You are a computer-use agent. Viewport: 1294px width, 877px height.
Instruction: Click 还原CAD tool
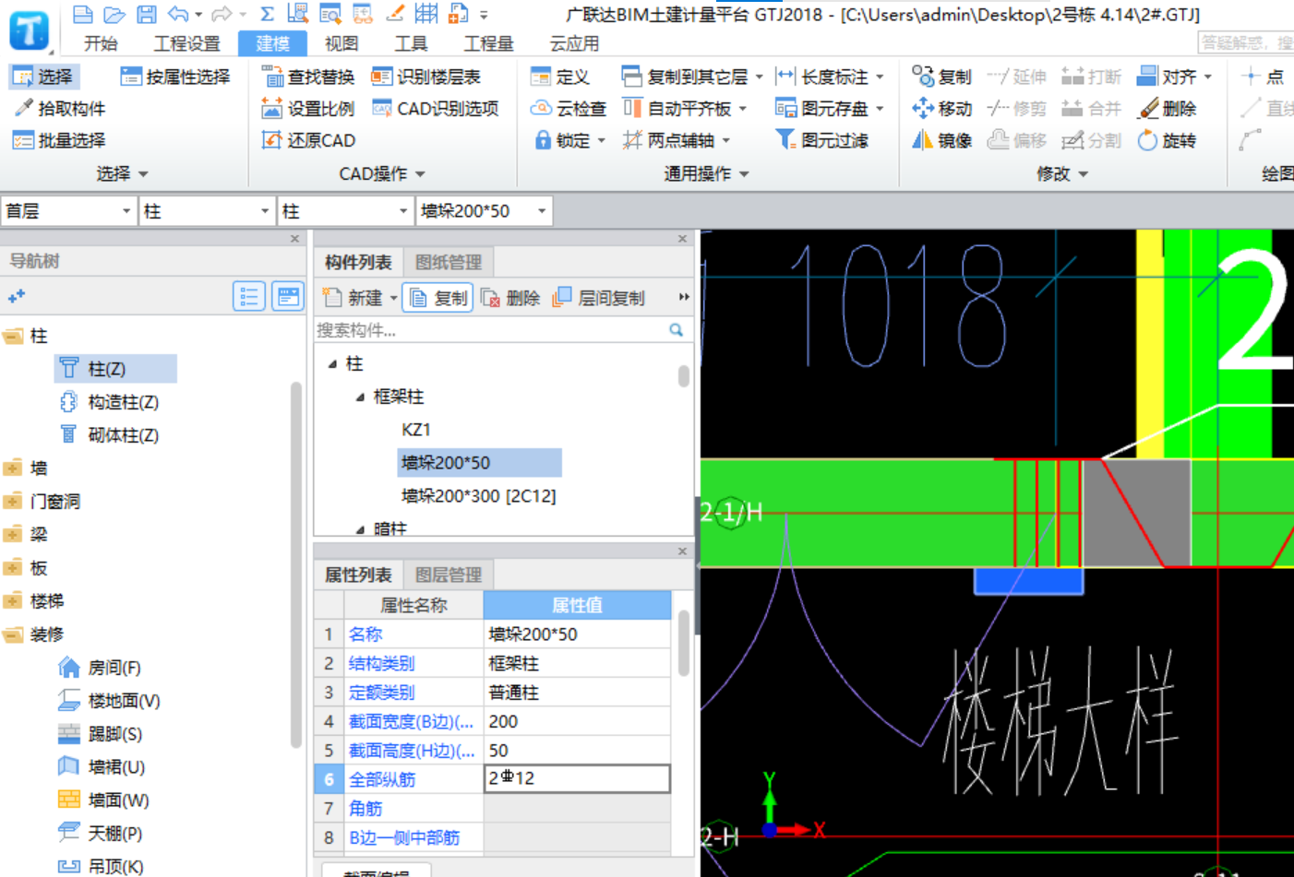[308, 140]
